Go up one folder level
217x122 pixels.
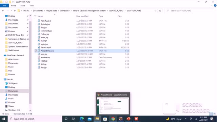[x=15, y=11]
